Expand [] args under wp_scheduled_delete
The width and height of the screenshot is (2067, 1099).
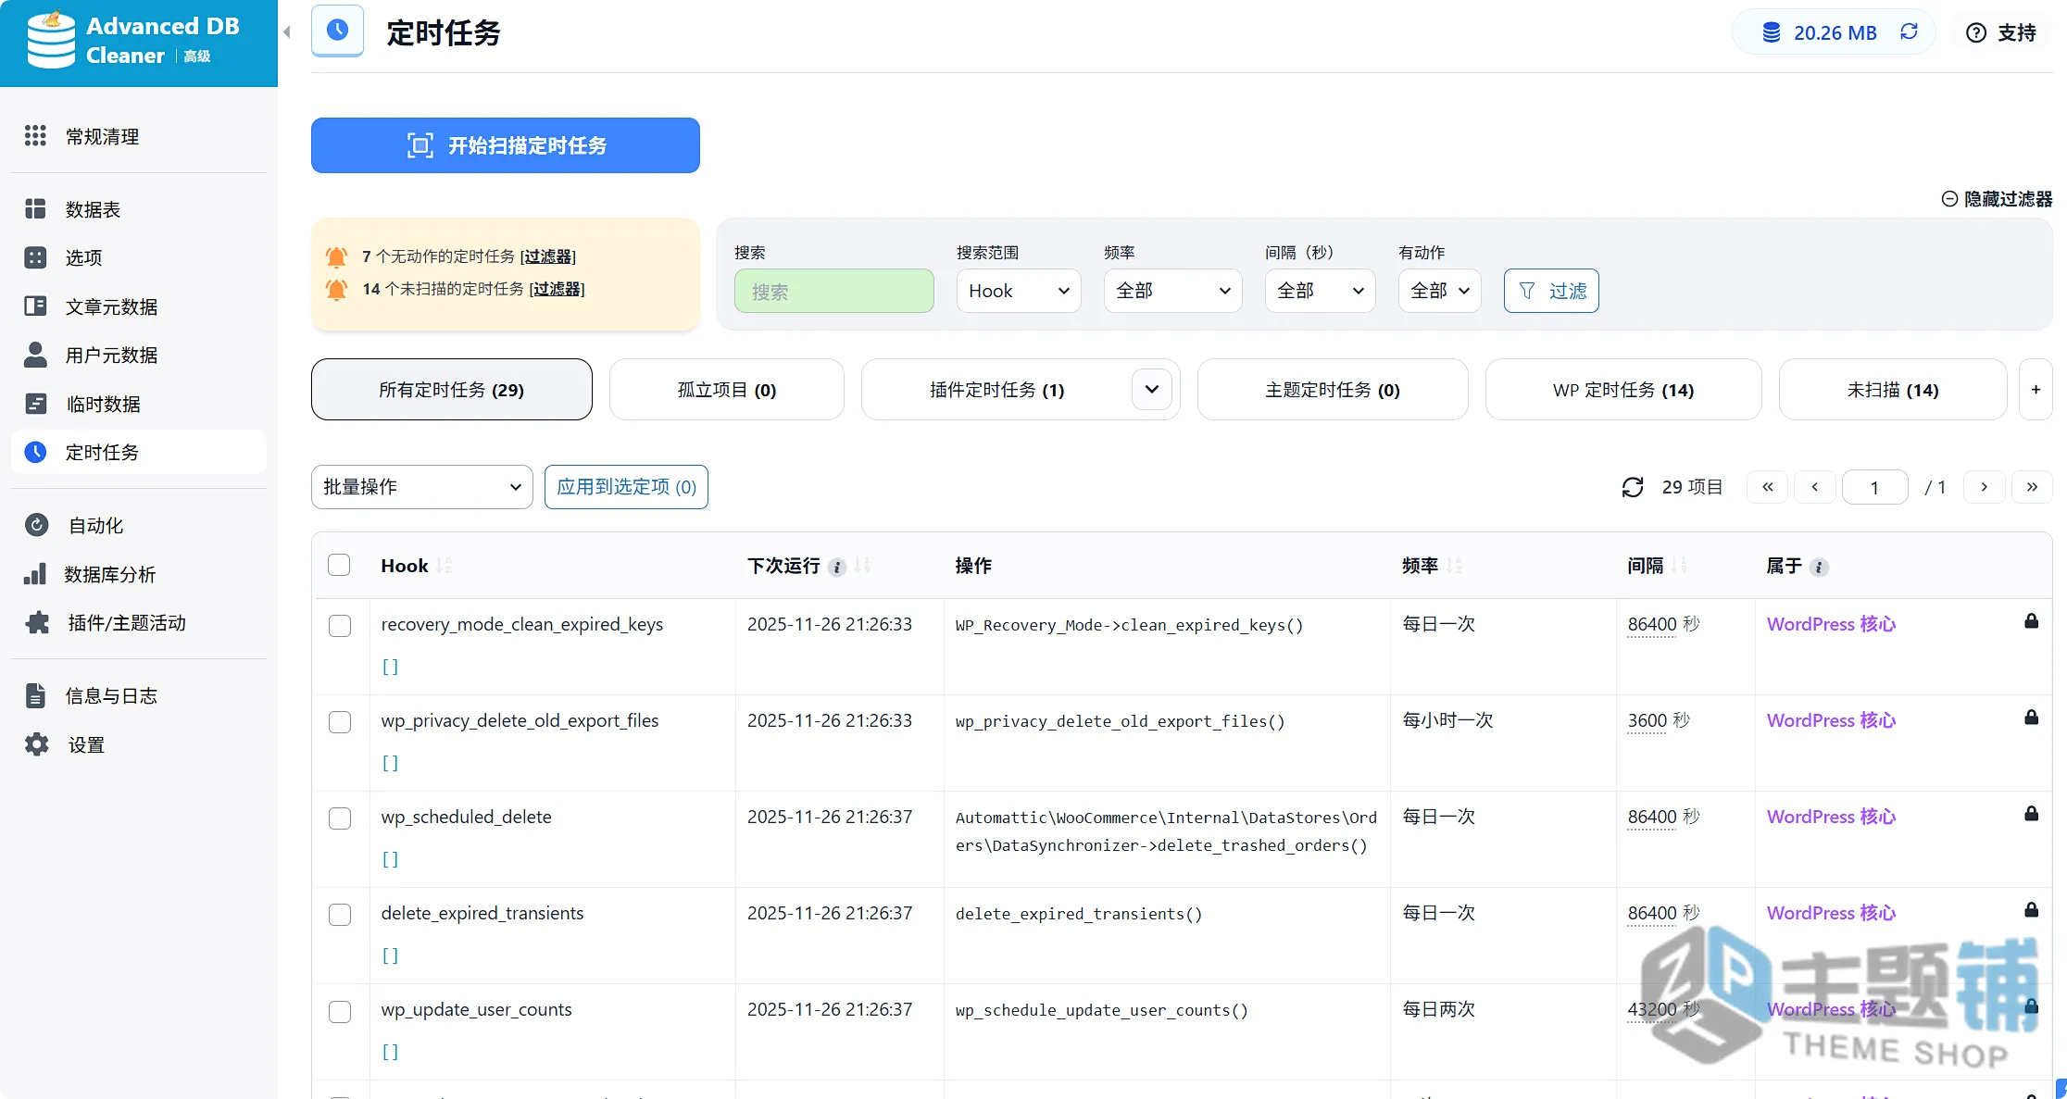click(390, 859)
